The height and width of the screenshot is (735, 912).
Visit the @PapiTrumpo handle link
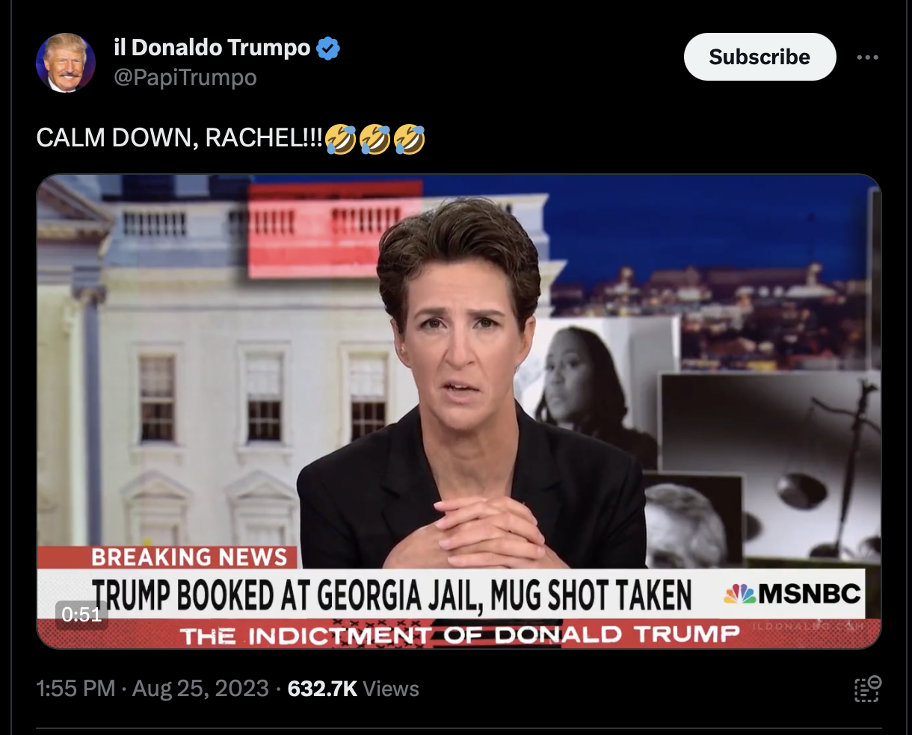[x=185, y=77]
